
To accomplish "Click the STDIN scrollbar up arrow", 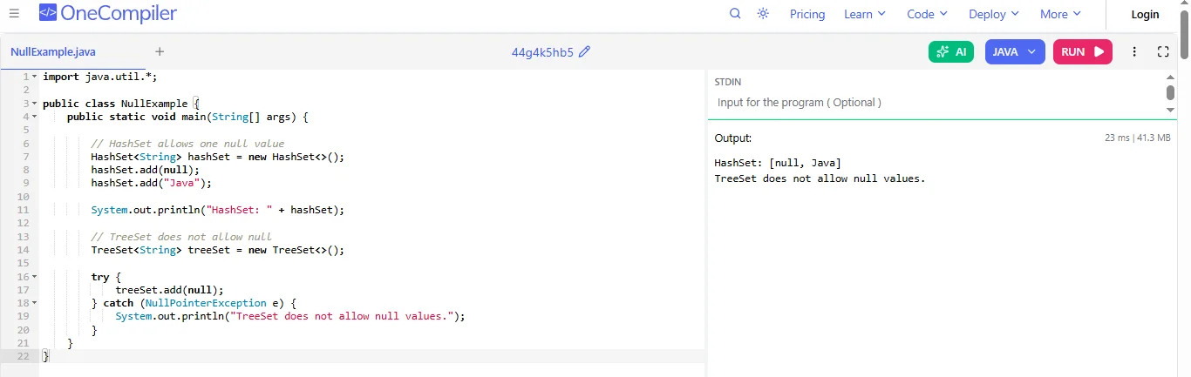I will (1171, 77).
